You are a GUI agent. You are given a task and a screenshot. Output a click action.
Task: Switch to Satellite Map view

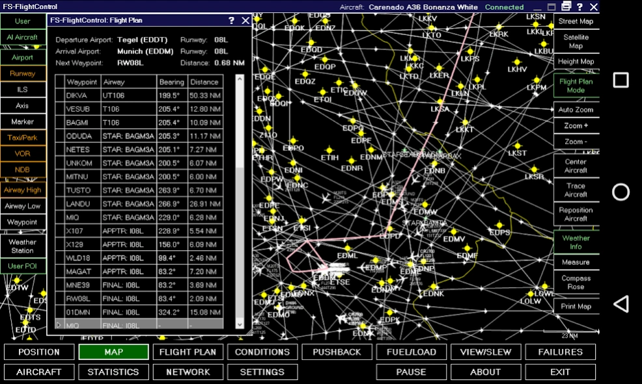[576, 42]
